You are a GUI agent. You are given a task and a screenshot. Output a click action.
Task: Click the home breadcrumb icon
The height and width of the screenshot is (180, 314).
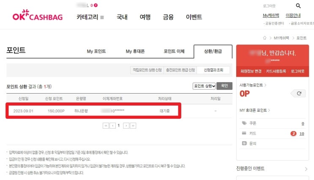tap(265, 38)
